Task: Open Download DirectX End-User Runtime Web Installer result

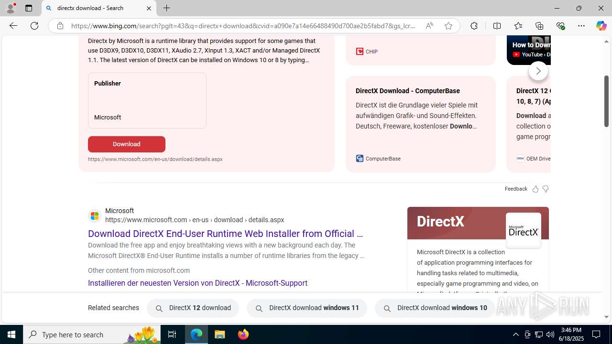Action: [x=225, y=234]
